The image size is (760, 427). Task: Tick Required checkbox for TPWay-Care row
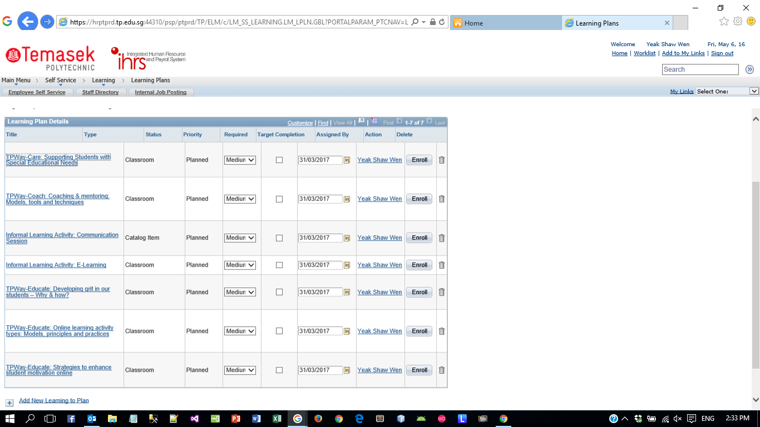pos(279,160)
